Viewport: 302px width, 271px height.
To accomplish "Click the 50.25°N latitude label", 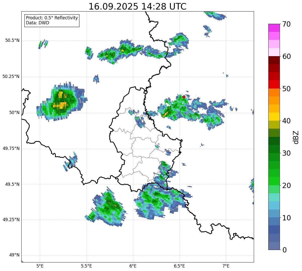I will [x=11, y=76].
